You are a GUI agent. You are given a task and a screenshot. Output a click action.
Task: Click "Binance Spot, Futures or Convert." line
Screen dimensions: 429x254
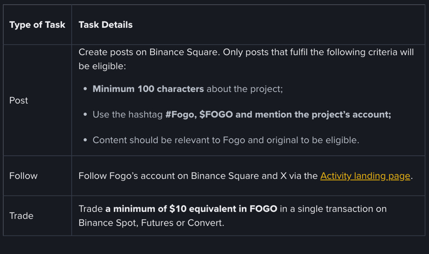152,223
